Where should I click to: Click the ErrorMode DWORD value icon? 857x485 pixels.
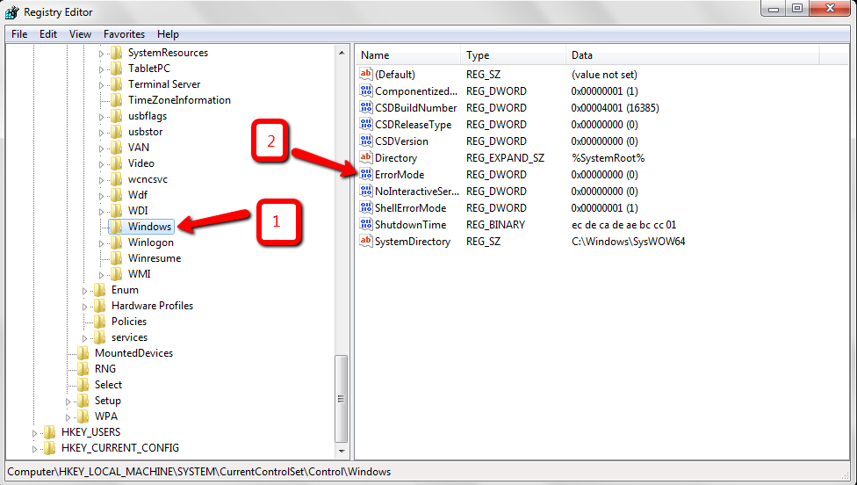[365, 175]
